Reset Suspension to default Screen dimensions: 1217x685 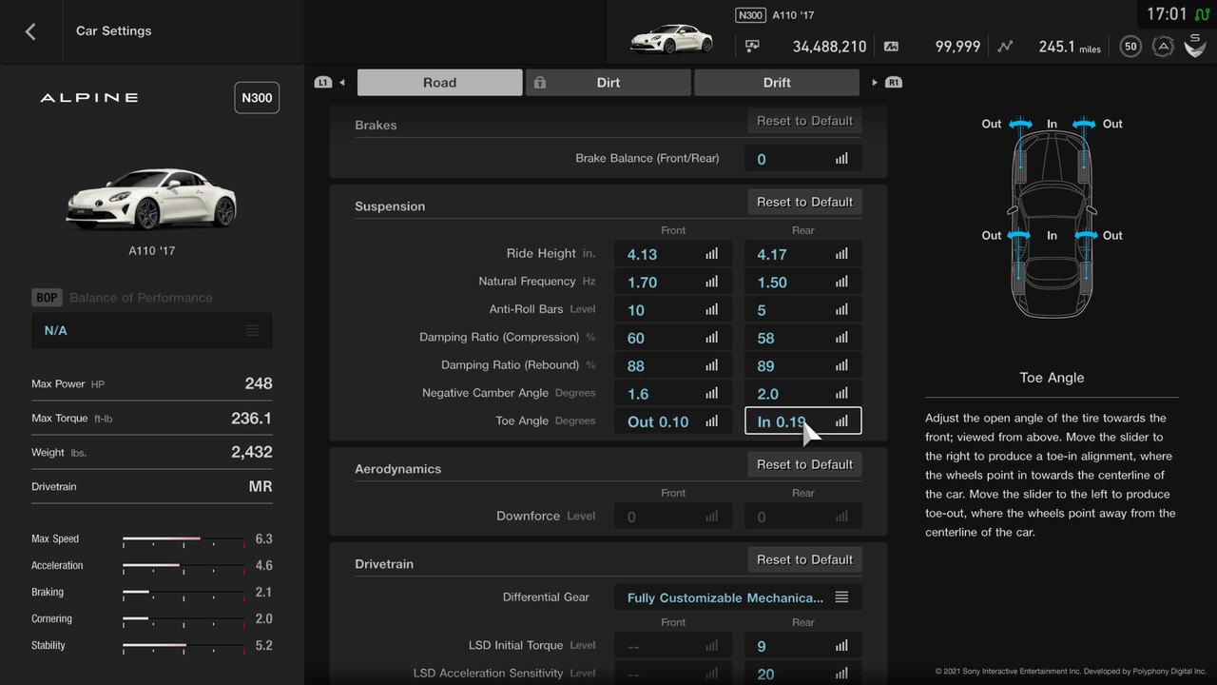[x=804, y=202]
